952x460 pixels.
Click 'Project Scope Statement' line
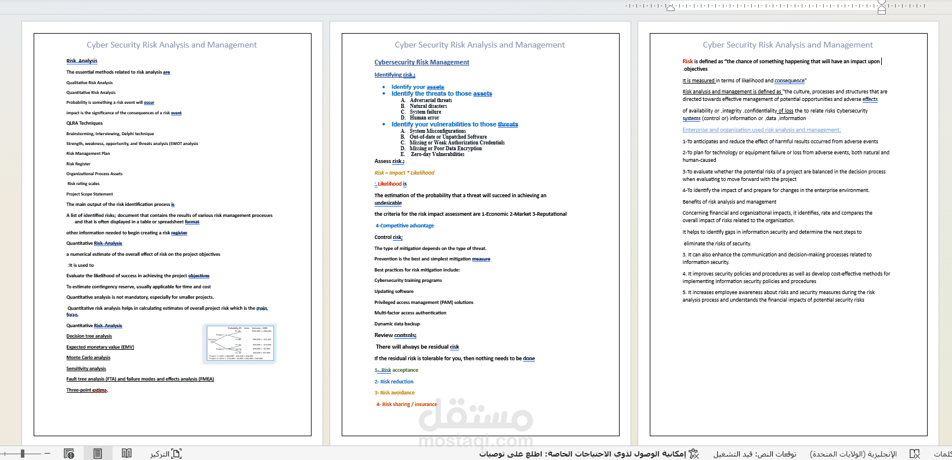click(89, 194)
